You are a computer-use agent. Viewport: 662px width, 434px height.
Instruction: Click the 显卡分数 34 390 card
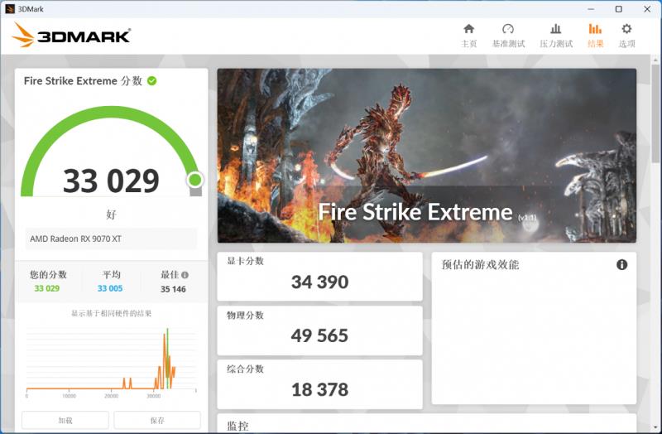[319, 277]
